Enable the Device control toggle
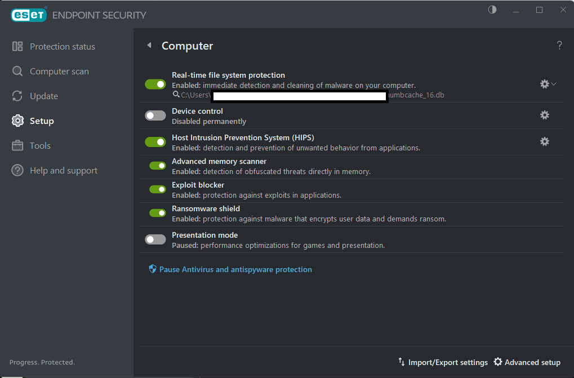The width and height of the screenshot is (574, 378). [155, 115]
